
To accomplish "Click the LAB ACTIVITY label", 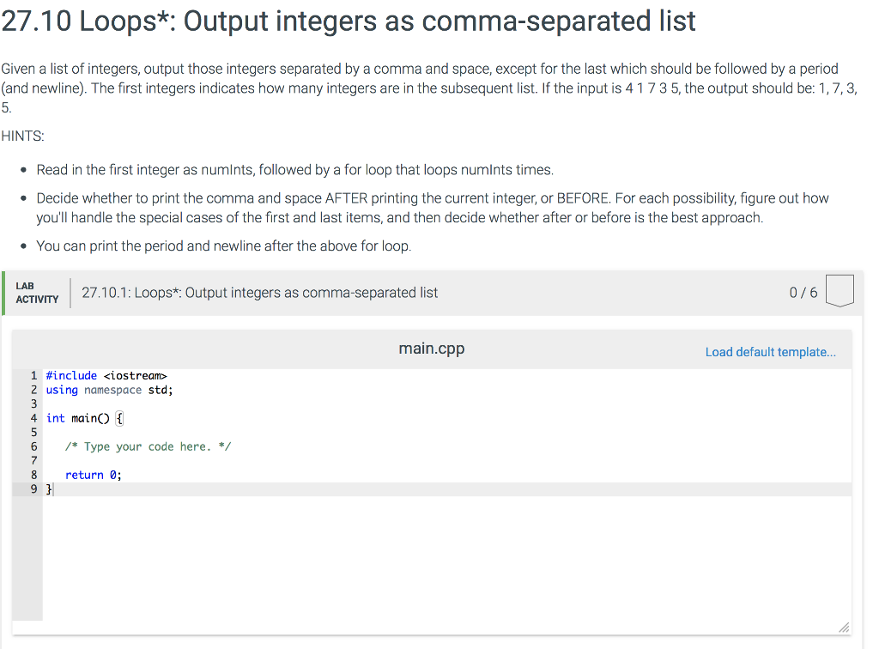I will coord(37,292).
